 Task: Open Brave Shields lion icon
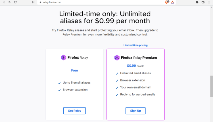pos(167,2)
